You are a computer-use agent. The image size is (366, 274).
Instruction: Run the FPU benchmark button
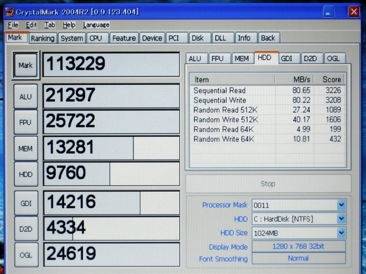coord(26,122)
